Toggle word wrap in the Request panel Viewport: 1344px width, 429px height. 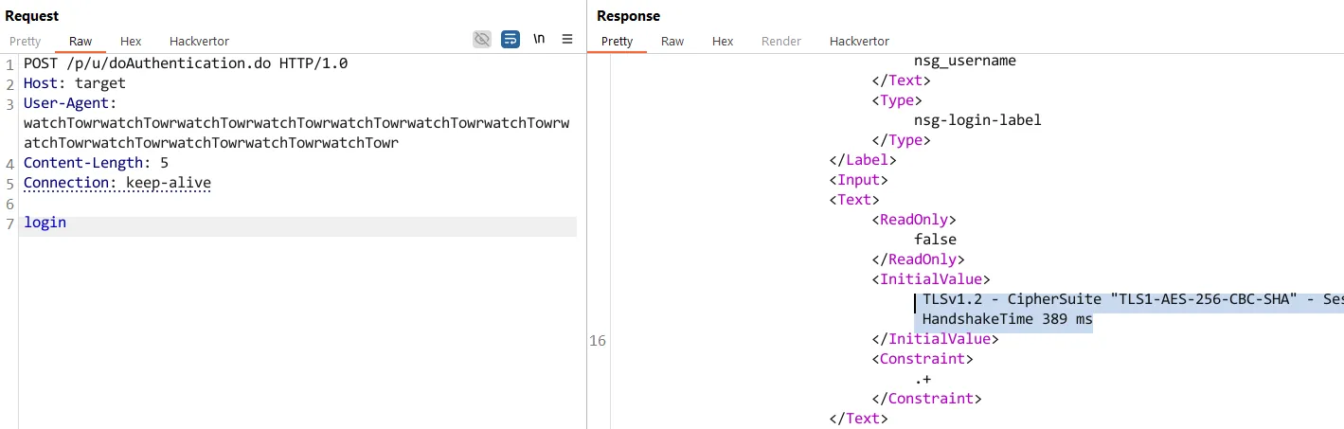511,39
